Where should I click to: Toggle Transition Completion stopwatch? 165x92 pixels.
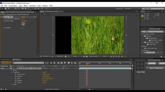tap(5, 19)
